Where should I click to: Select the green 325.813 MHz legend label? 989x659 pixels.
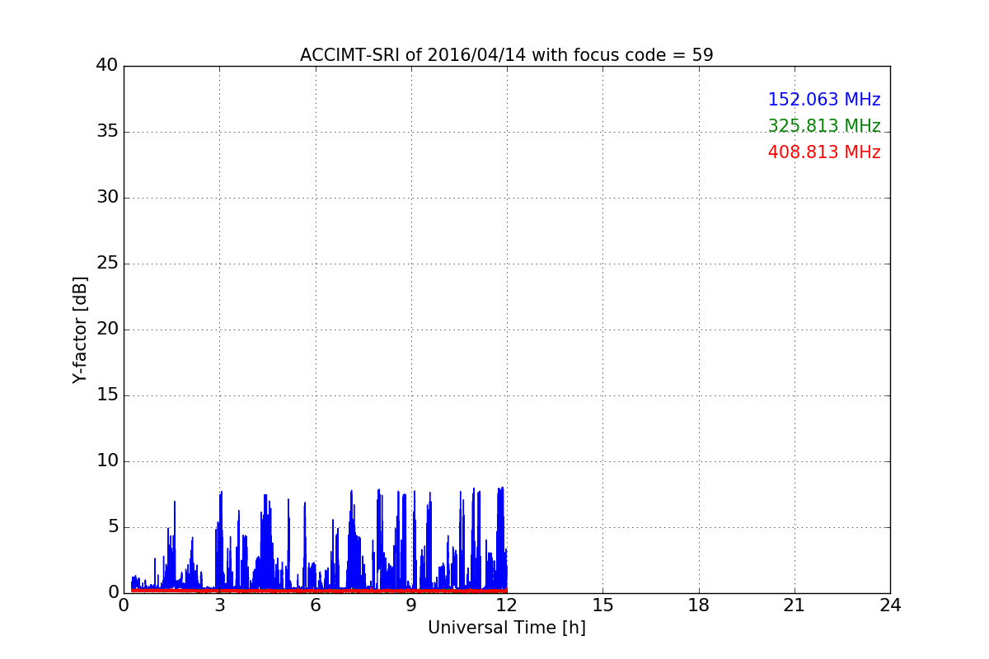(824, 126)
